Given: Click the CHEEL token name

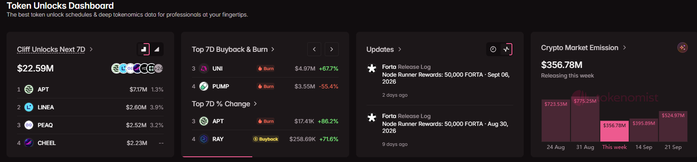Looking at the screenshot, I should click(x=47, y=143).
